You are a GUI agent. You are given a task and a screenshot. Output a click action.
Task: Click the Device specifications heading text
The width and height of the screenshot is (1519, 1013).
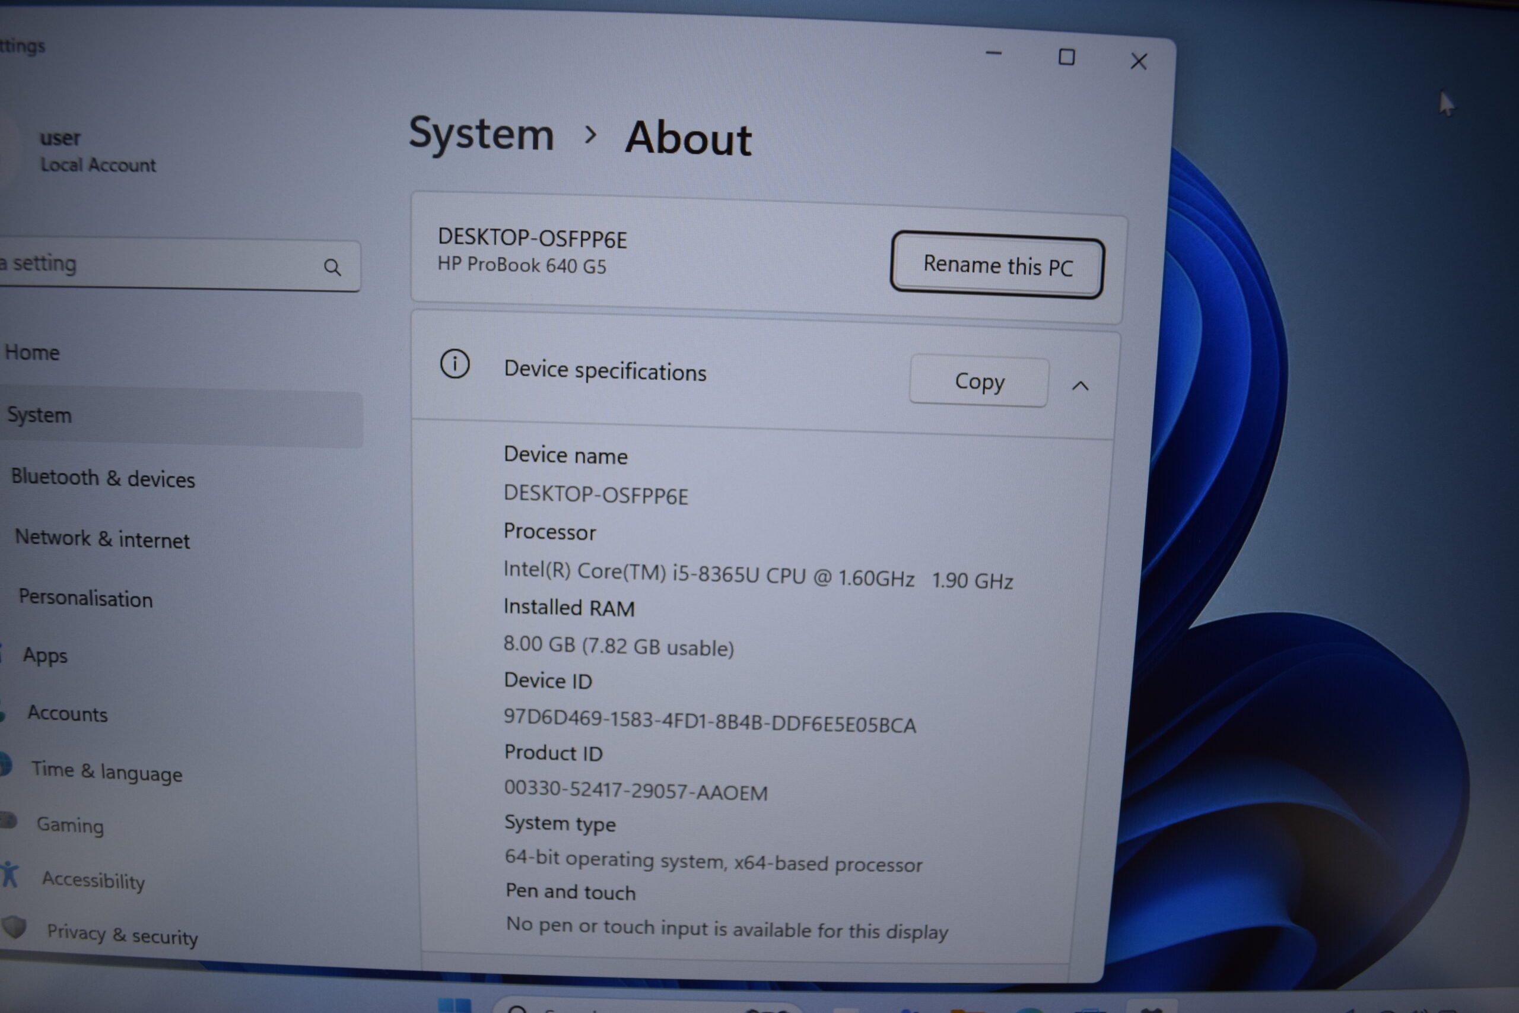pyautogui.click(x=605, y=371)
